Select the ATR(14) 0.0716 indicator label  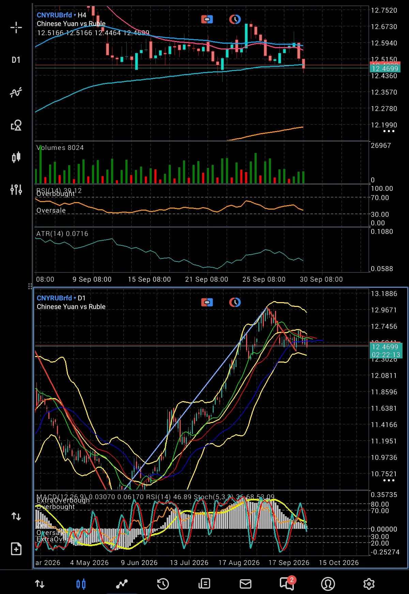click(x=62, y=234)
